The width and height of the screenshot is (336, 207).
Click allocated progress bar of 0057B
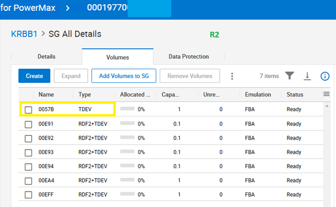[x=128, y=109]
